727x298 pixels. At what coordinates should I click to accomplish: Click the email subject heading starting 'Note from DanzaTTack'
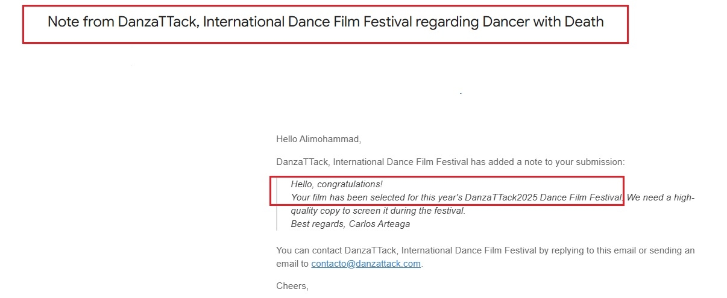point(326,23)
